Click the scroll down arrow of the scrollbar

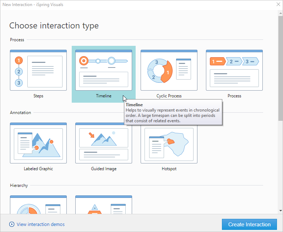[280, 211]
